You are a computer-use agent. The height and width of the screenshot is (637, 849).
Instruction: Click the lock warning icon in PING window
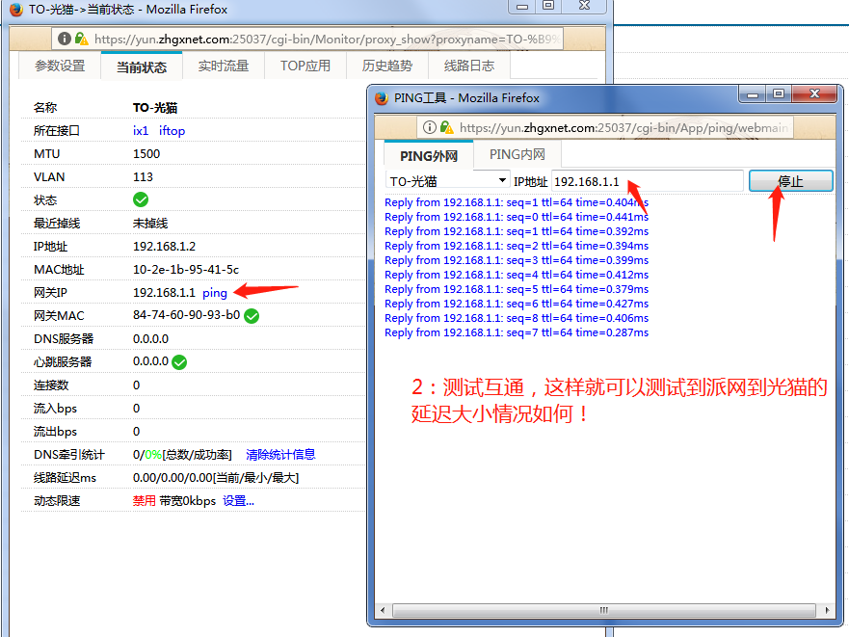click(x=446, y=127)
